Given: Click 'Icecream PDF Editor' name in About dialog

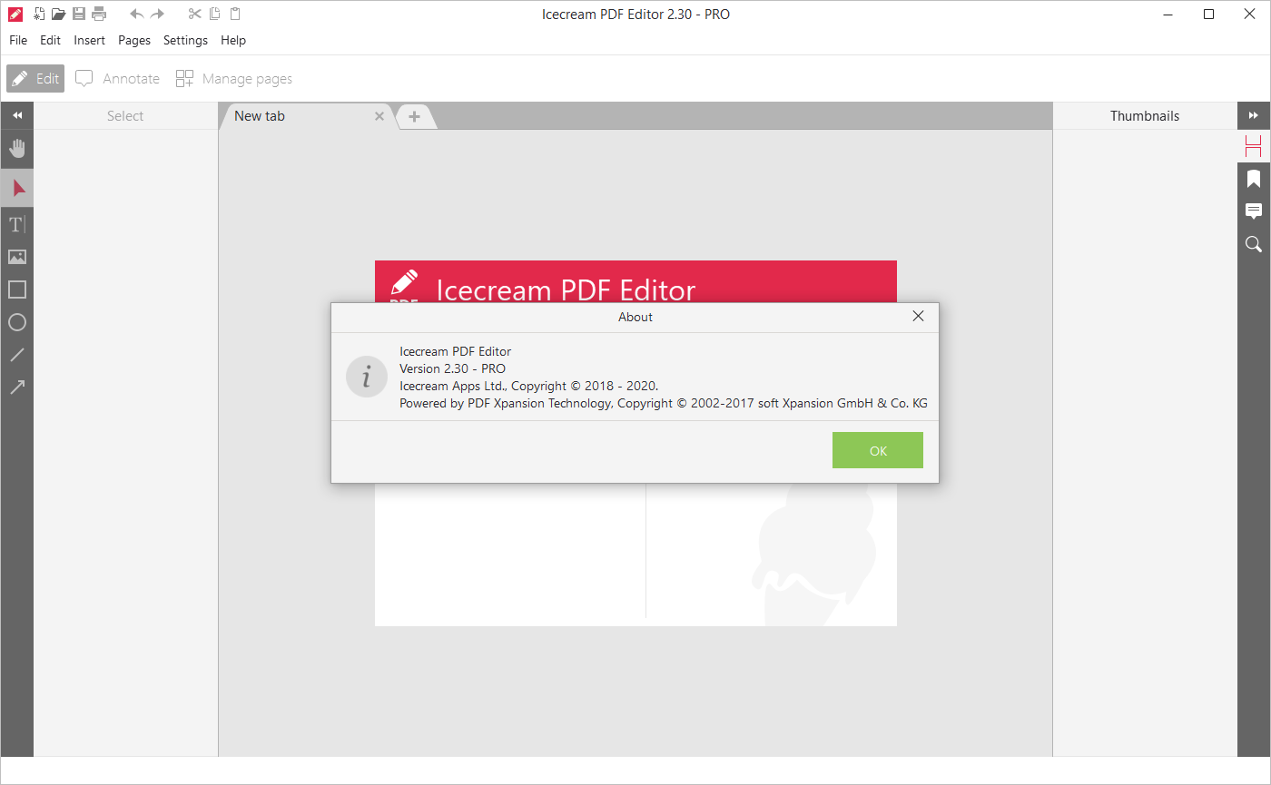Looking at the screenshot, I should pyautogui.click(x=456, y=351).
